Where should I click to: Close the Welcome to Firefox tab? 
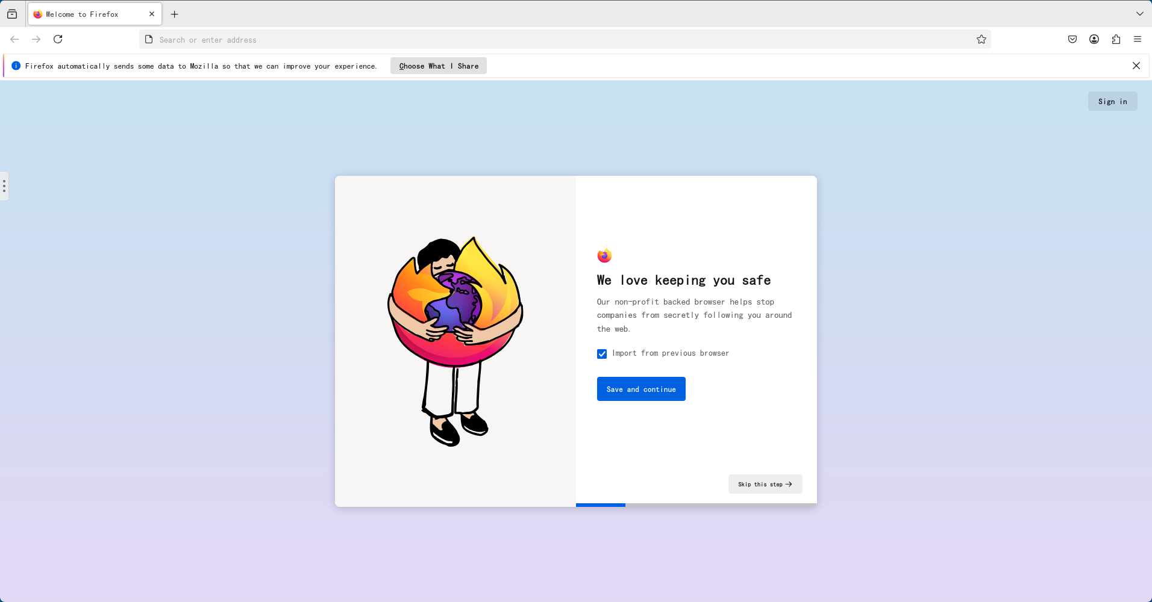[x=152, y=14]
